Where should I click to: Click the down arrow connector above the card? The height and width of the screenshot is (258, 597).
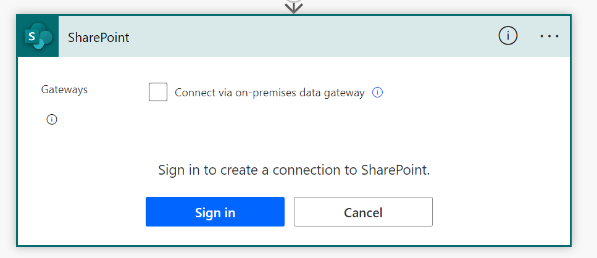(x=294, y=7)
